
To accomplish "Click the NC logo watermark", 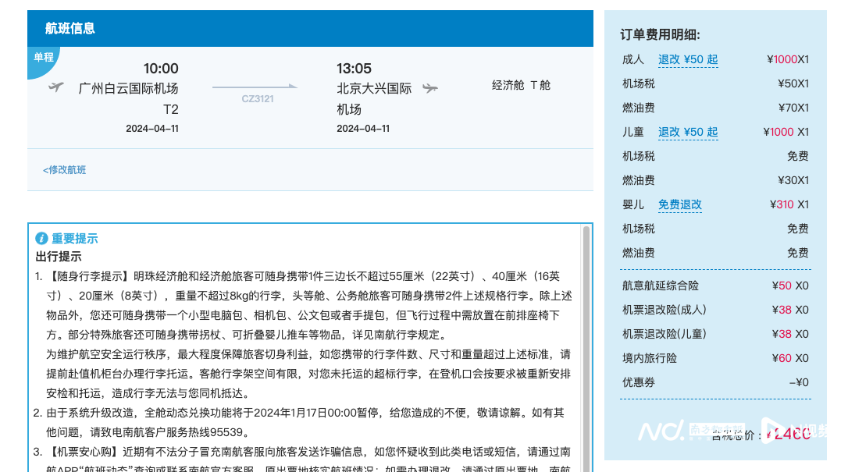I will tap(661, 431).
